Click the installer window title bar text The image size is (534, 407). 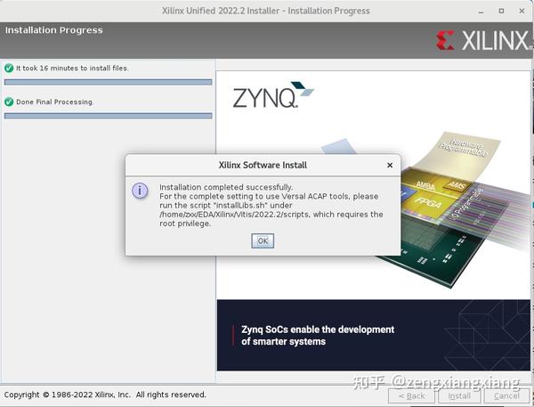point(265,11)
